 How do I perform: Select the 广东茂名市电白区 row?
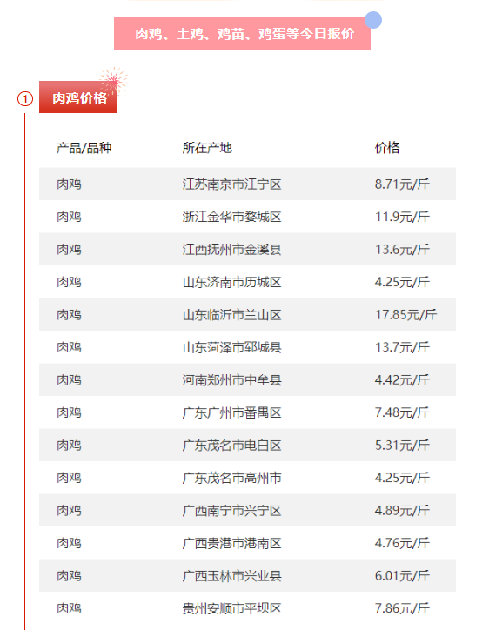(x=247, y=446)
